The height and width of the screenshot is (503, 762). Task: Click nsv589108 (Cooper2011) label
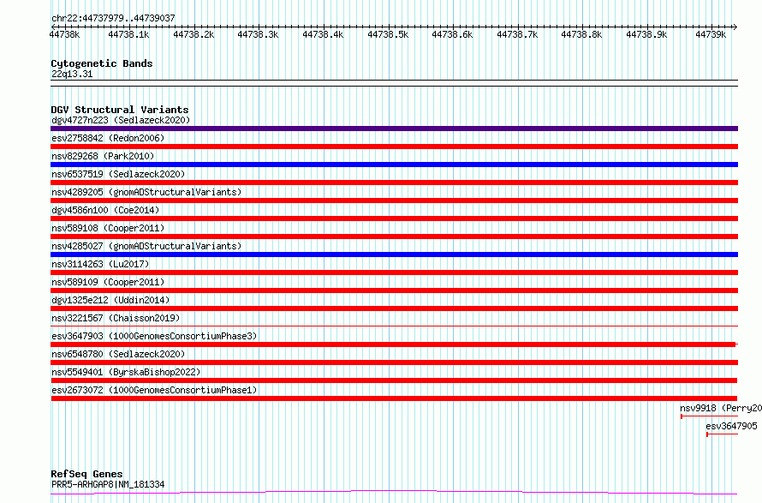click(x=108, y=228)
